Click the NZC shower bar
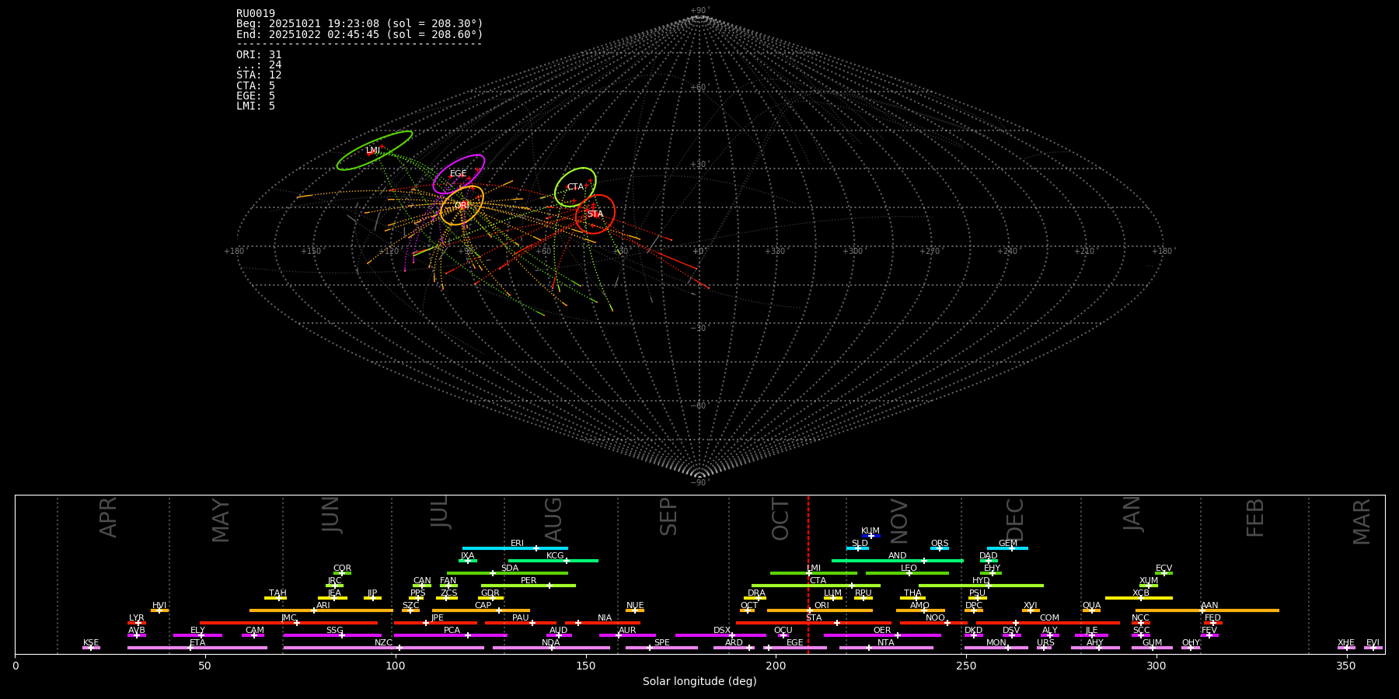The width and height of the screenshot is (1399, 699). coord(384,648)
